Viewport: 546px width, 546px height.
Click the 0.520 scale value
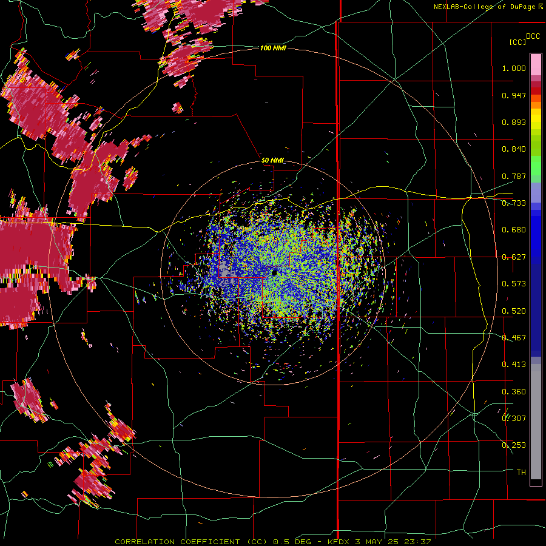pyautogui.click(x=514, y=311)
